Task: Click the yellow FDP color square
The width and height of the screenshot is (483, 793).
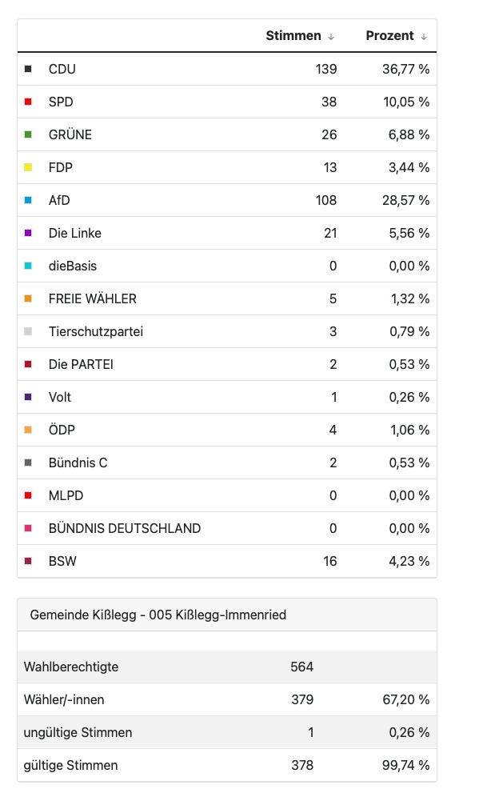Action: (x=28, y=167)
